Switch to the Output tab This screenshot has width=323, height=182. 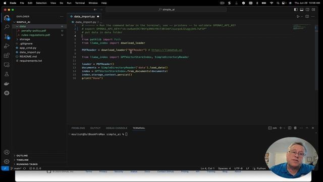click(x=95, y=128)
